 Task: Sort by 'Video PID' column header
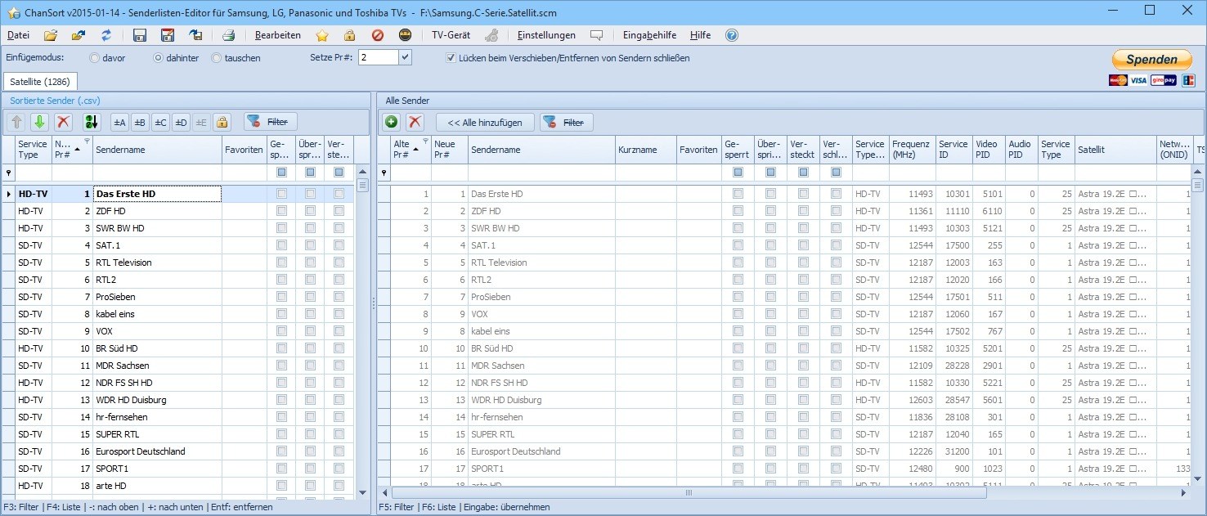(x=989, y=150)
